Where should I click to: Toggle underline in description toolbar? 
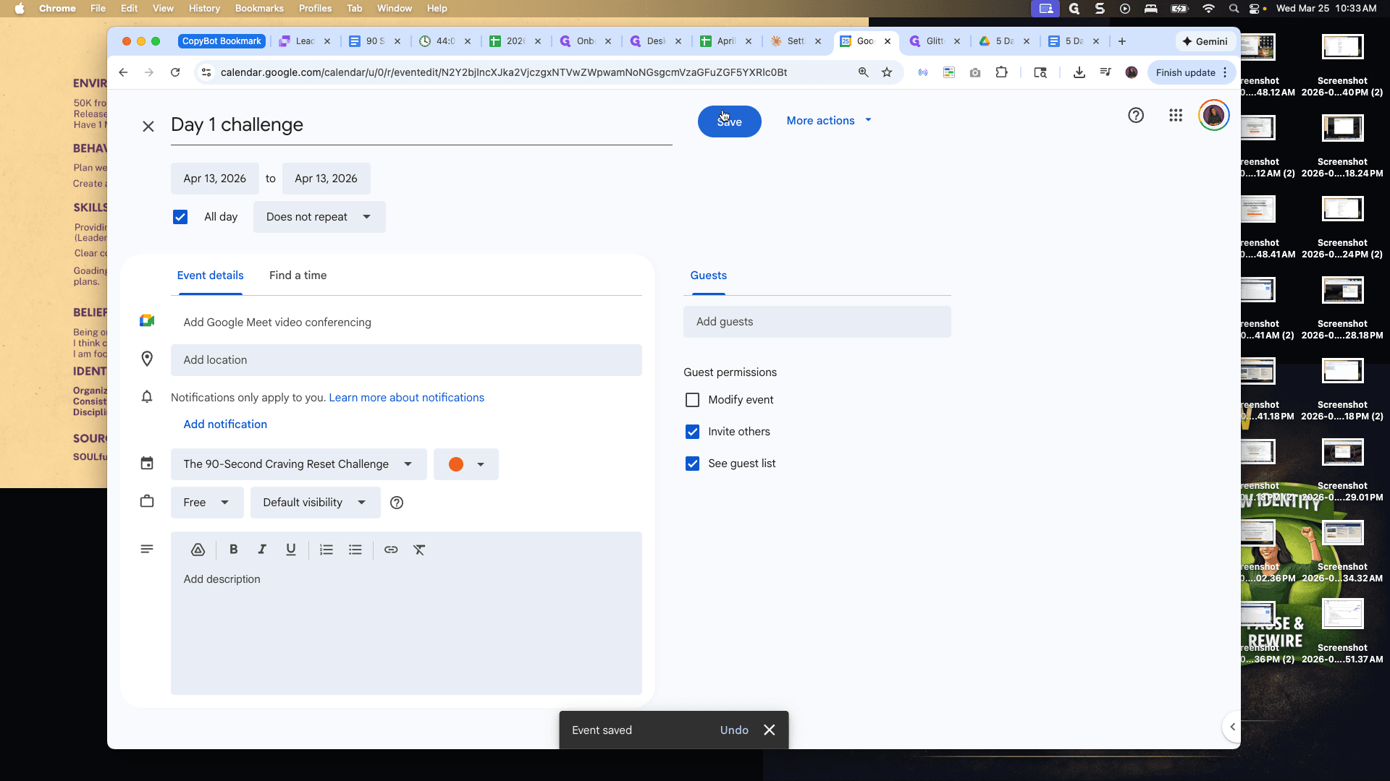pyautogui.click(x=291, y=550)
